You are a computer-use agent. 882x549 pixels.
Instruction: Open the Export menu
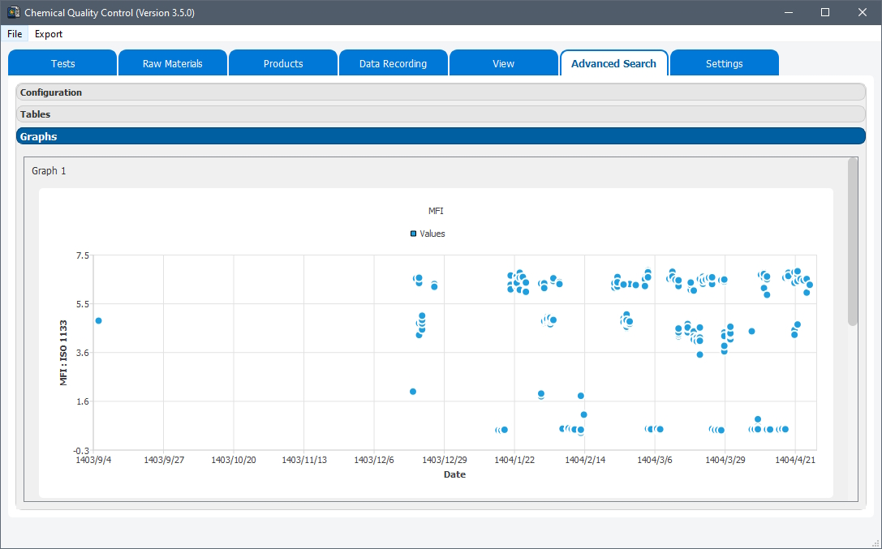pos(48,34)
